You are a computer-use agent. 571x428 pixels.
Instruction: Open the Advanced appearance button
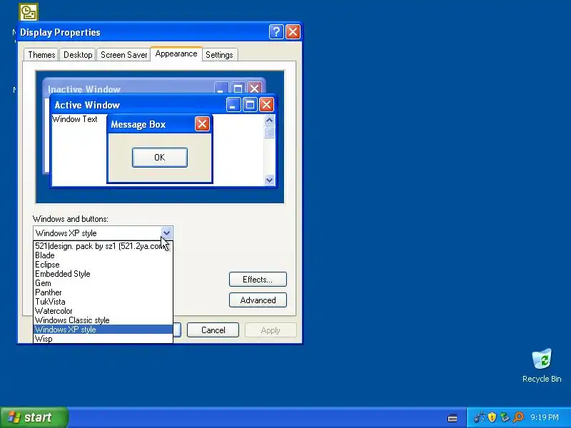pos(258,300)
